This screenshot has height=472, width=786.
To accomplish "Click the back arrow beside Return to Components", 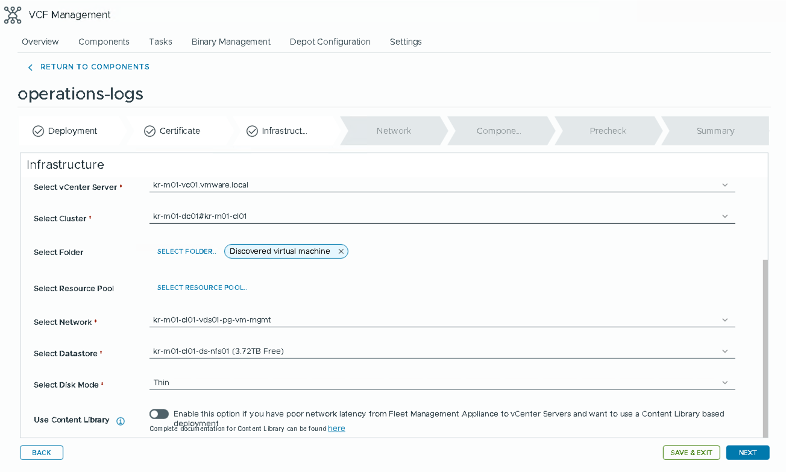I will click(30, 68).
